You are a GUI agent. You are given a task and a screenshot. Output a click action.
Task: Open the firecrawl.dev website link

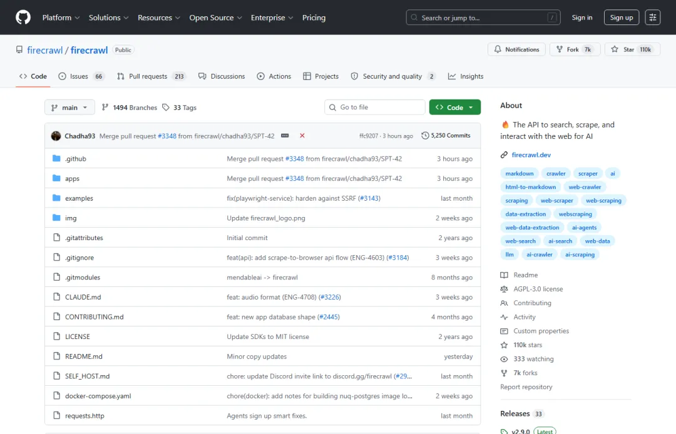tap(531, 155)
